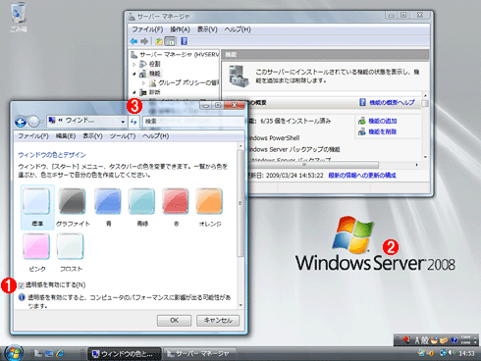Expand the グループ ポリシー node arrow
Viewport: 481px width, 361px height.
143,83
